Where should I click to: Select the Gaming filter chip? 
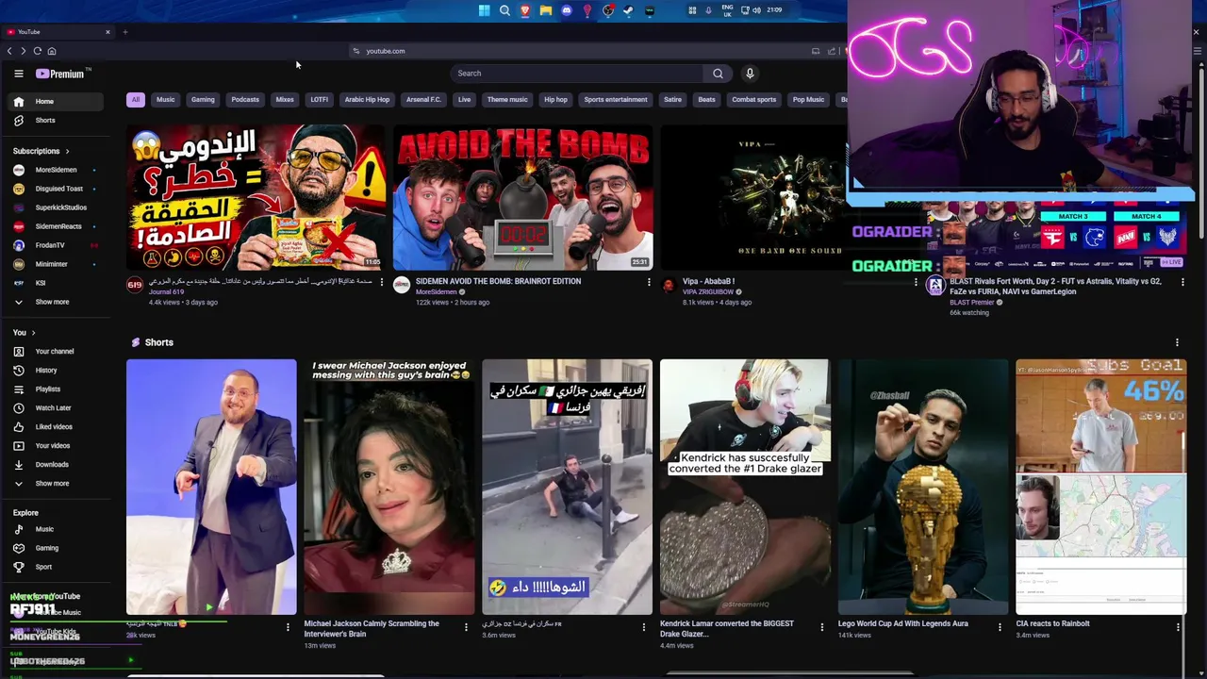coord(203,99)
